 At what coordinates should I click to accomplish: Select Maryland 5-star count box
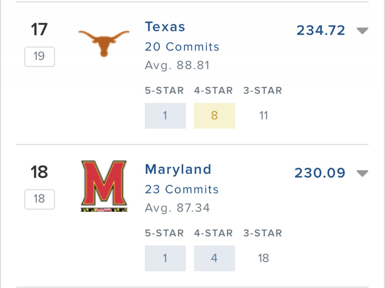point(165,258)
